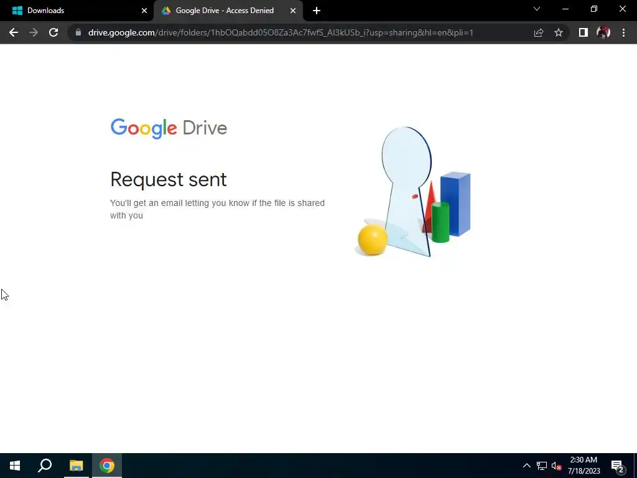
Task: Open File Explorer from taskbar
Action: point(76,466)
